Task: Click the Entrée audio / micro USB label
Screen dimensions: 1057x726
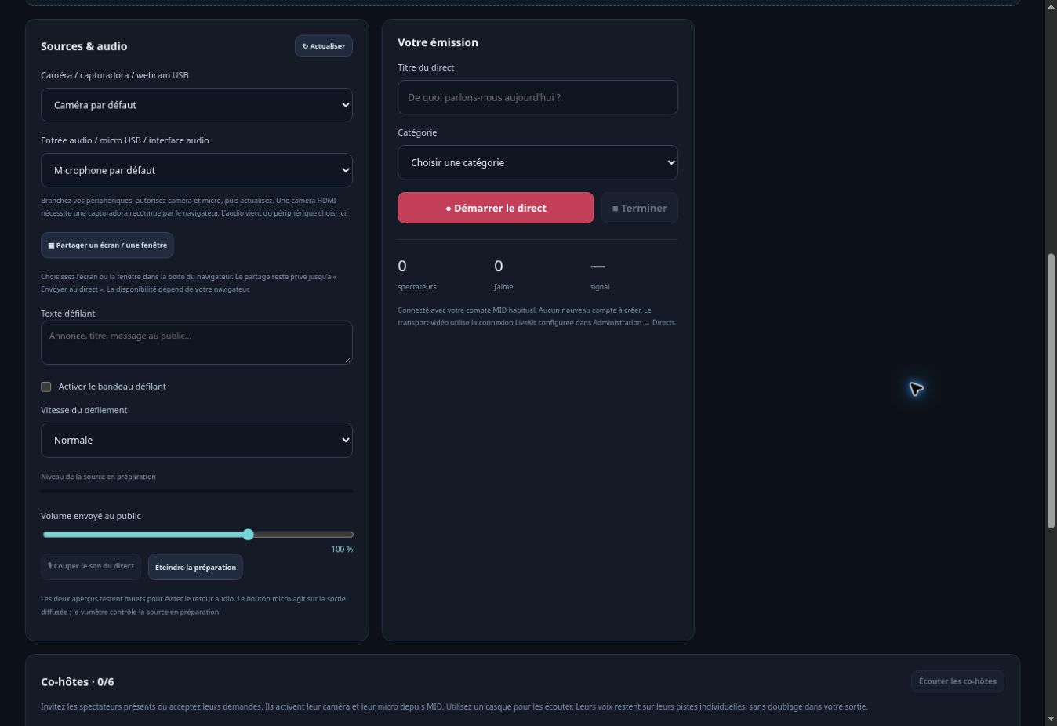Action: tap(125, 140)
